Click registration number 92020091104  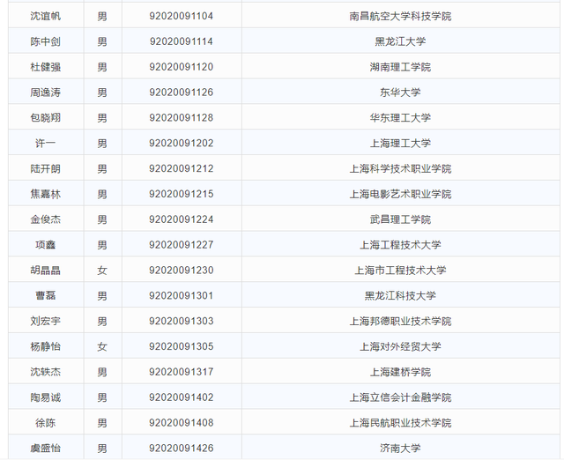182,16
